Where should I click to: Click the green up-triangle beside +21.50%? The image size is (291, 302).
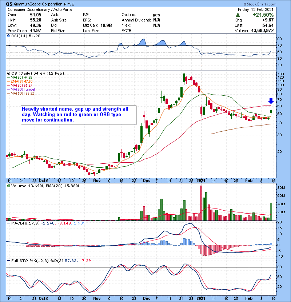tap(238, 15)
